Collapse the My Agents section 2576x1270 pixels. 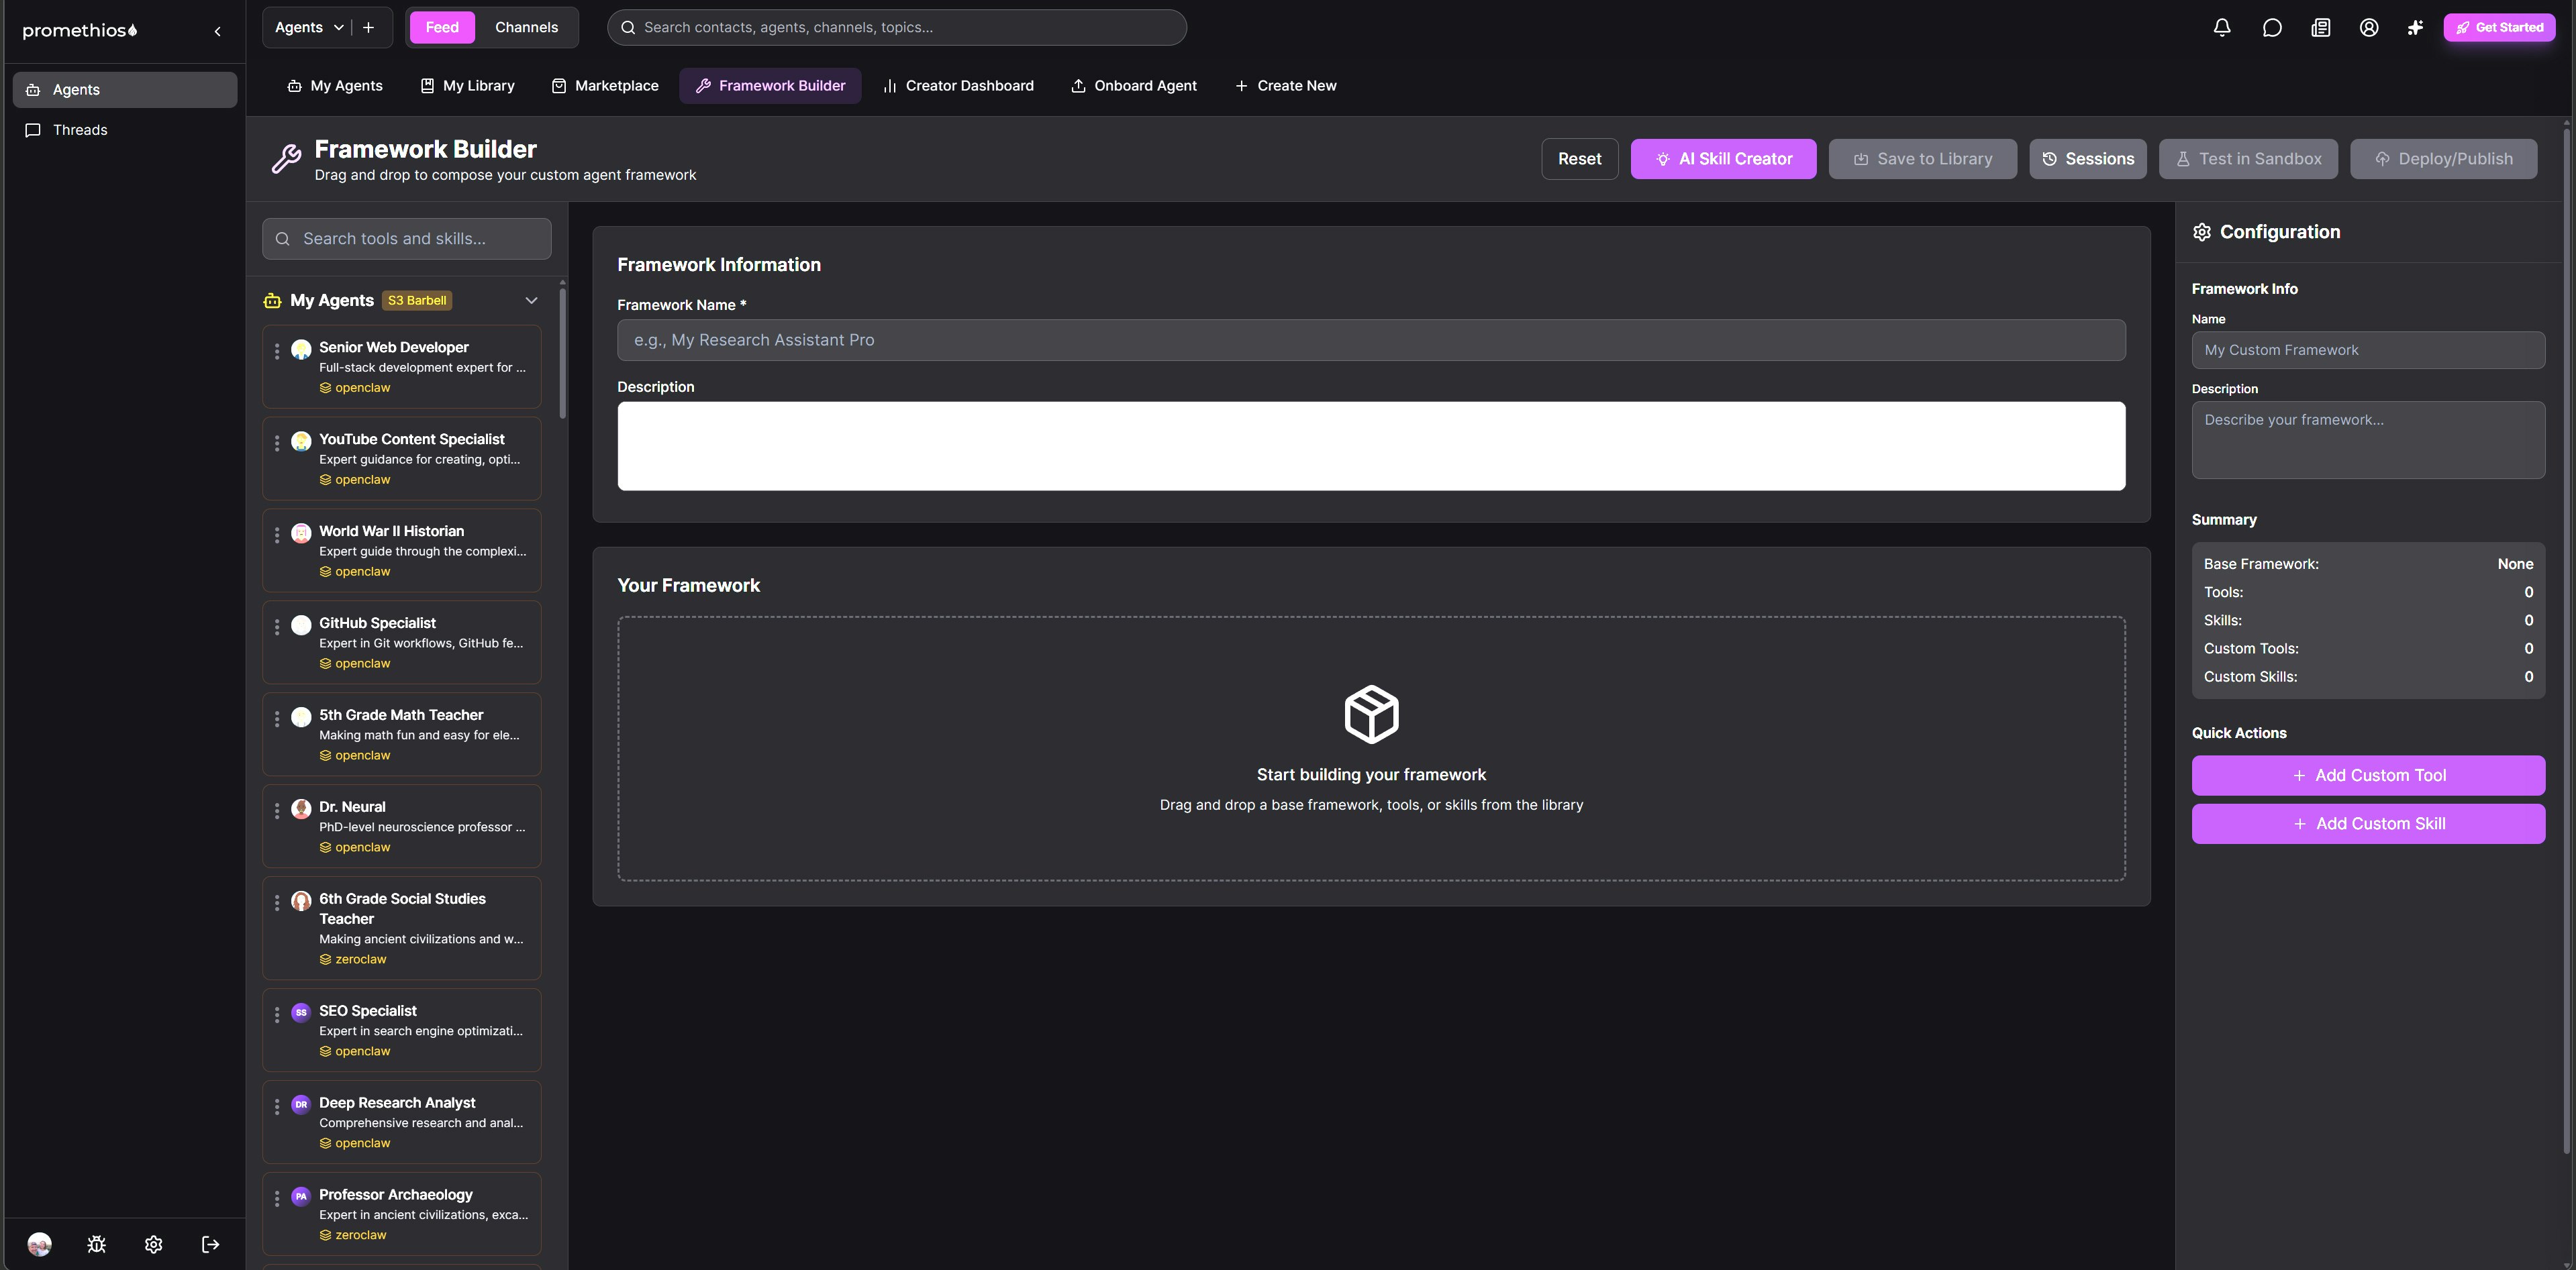[531, 301]
